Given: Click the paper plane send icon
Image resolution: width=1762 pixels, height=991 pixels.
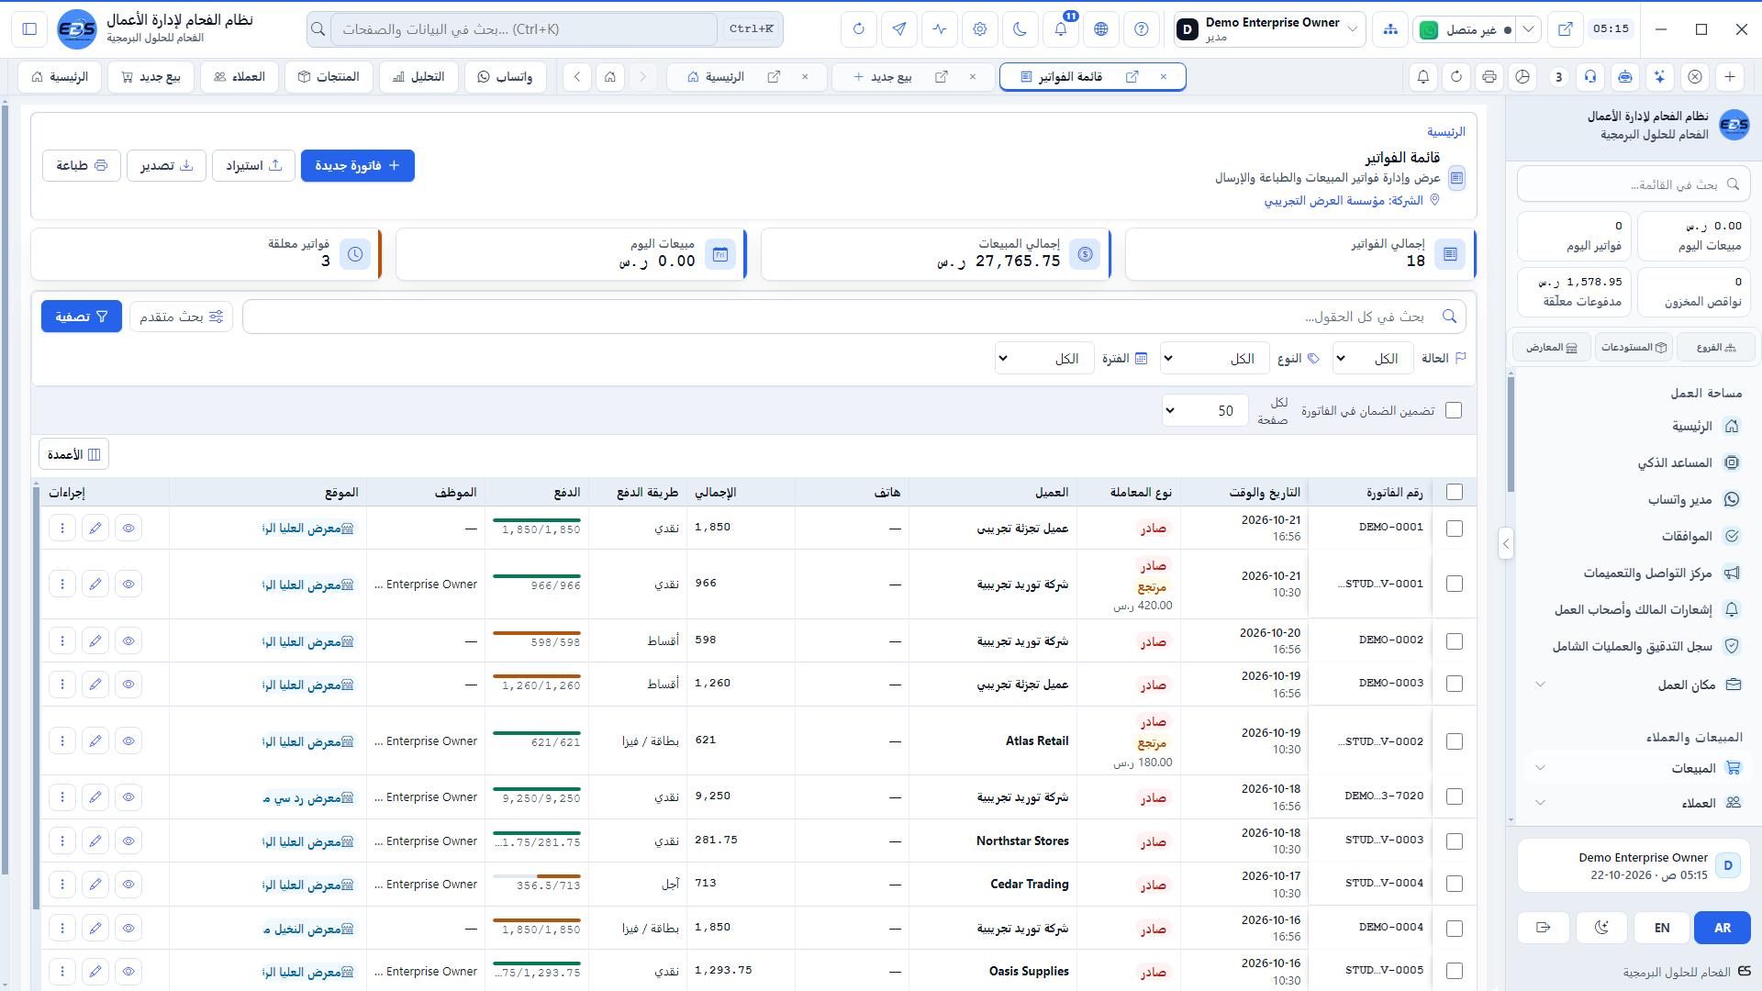Looking at the screenshot, I should coord(899,29).
